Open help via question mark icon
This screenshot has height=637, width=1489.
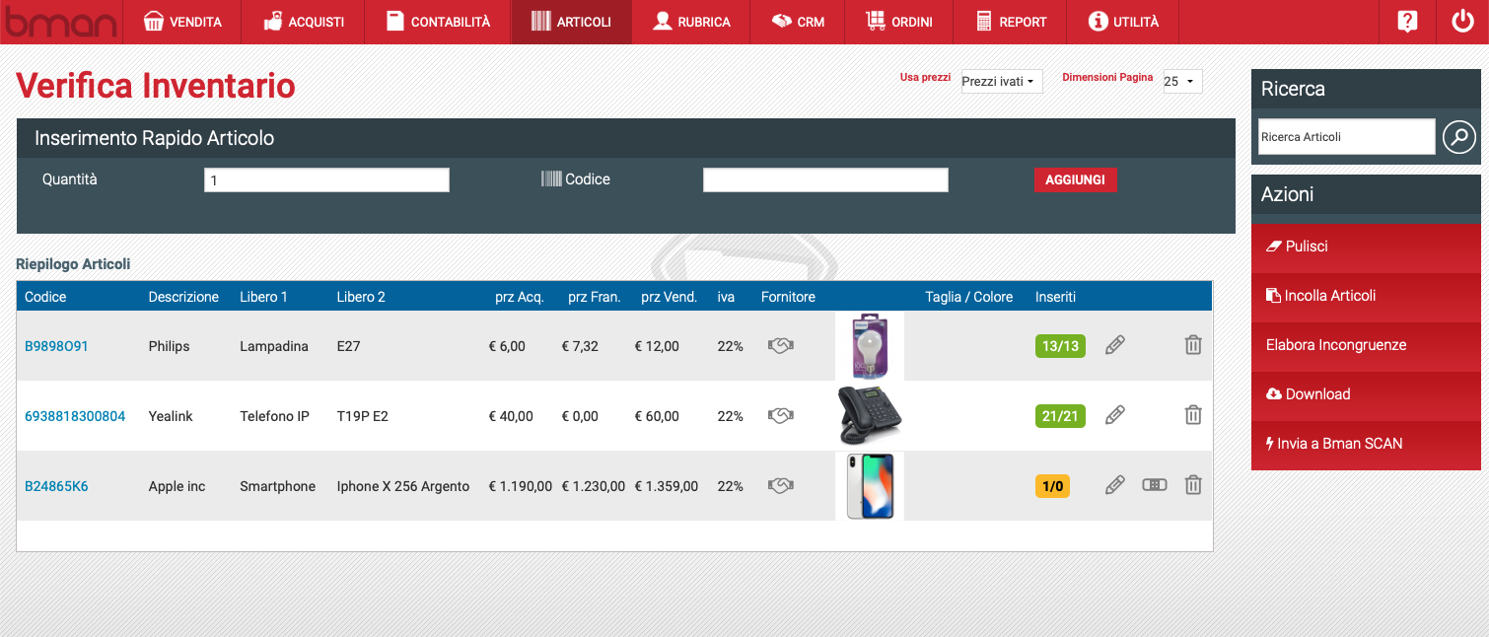pos(1407,22)
